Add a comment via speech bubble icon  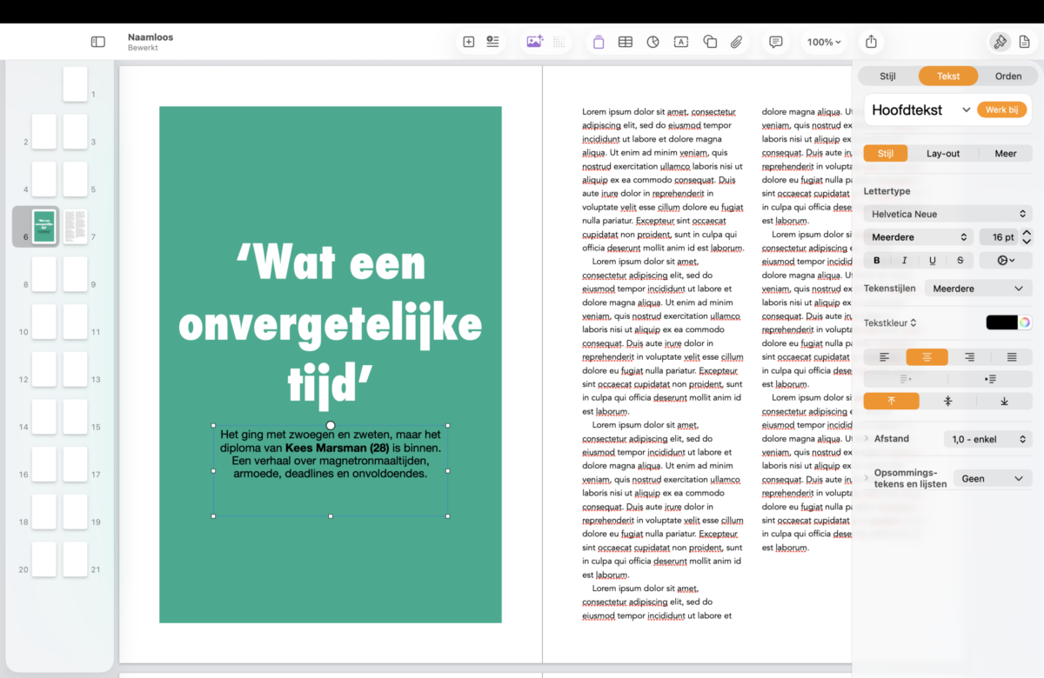click(x=776, y=42)
